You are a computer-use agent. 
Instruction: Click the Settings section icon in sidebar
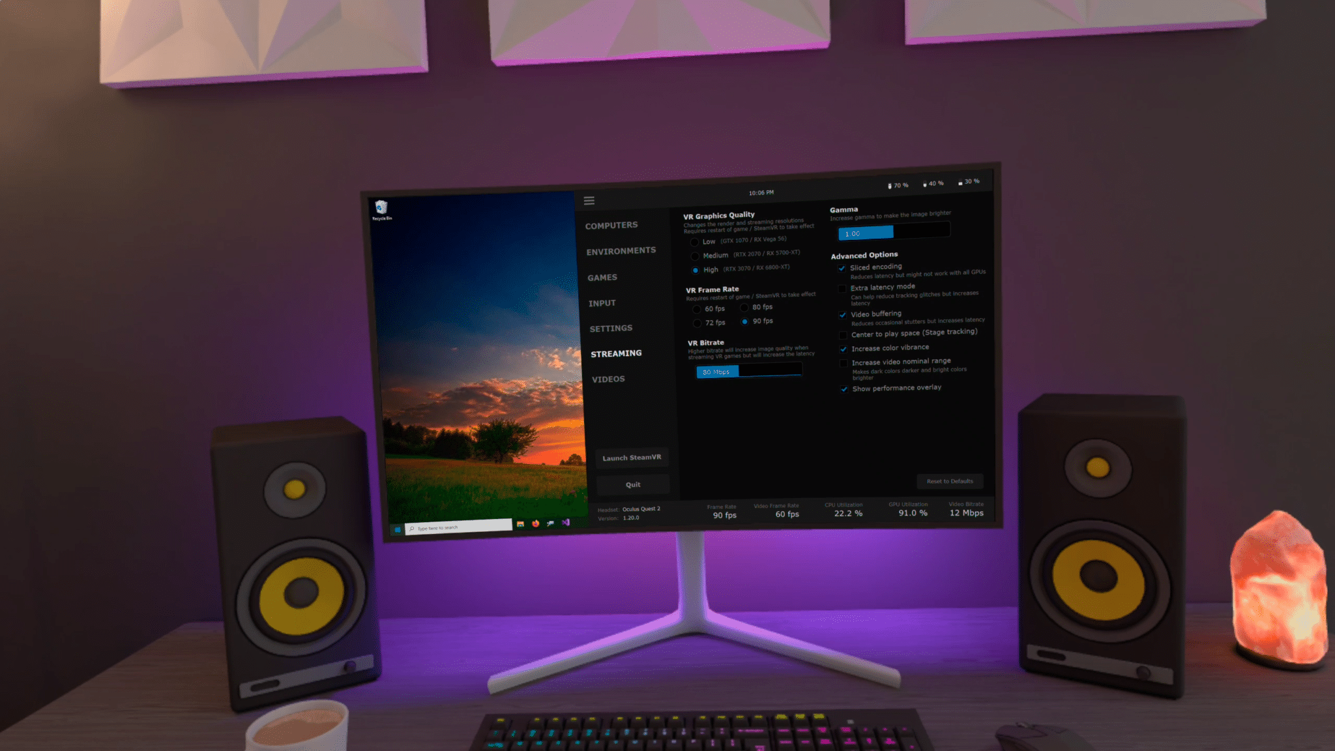pyautogui.click(x=609, y=327)
